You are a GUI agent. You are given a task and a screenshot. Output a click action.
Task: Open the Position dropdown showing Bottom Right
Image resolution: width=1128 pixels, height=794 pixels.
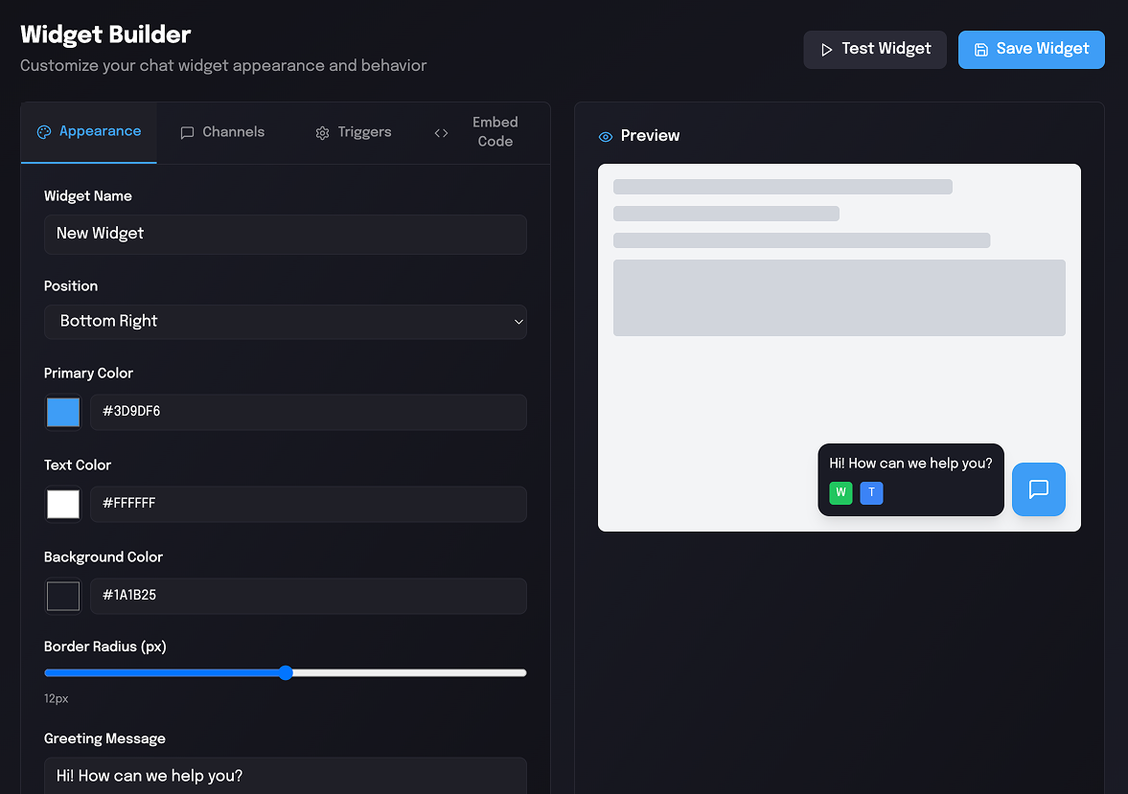286,322
